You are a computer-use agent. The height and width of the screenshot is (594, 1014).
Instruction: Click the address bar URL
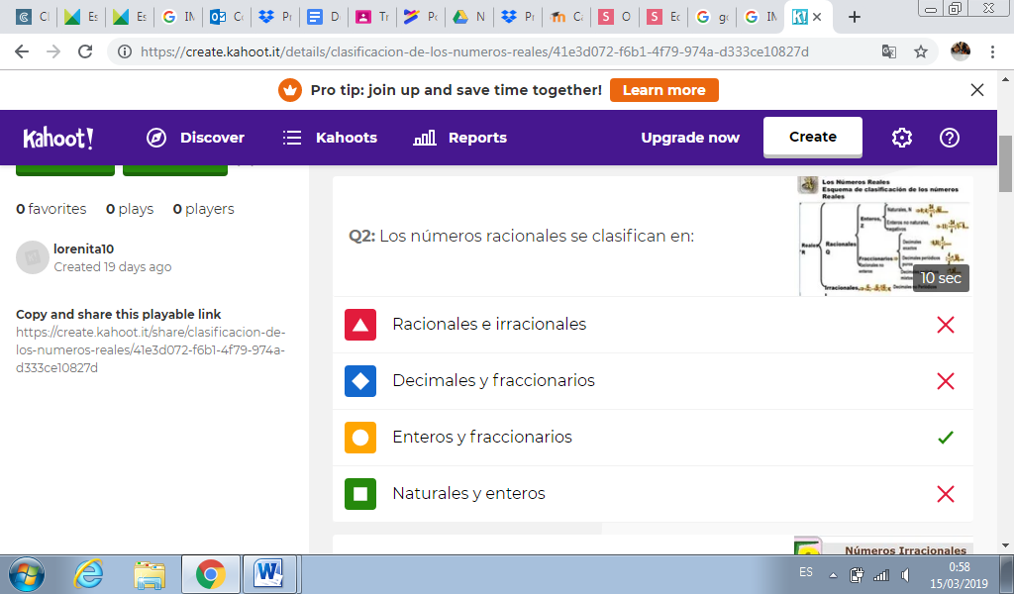tap(474, 51)
